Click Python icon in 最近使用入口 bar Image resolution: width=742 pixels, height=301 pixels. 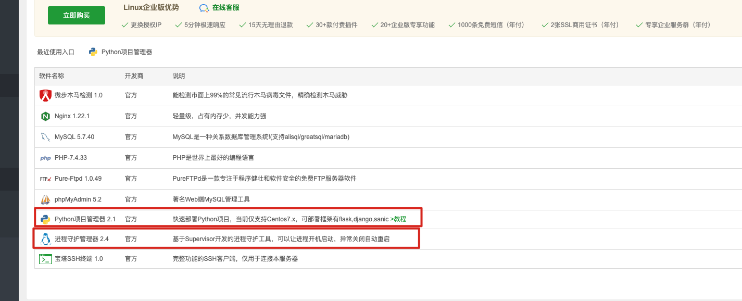(93, 52)
